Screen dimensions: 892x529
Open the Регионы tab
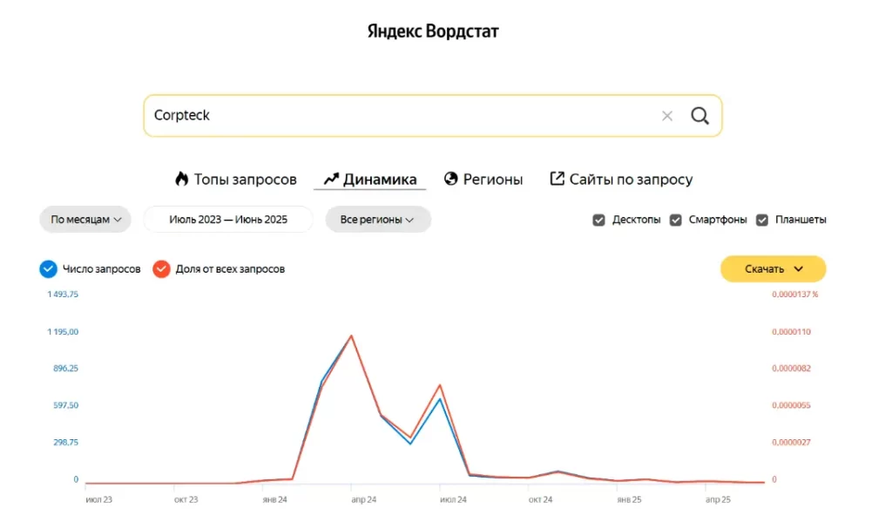coord(483,180)
